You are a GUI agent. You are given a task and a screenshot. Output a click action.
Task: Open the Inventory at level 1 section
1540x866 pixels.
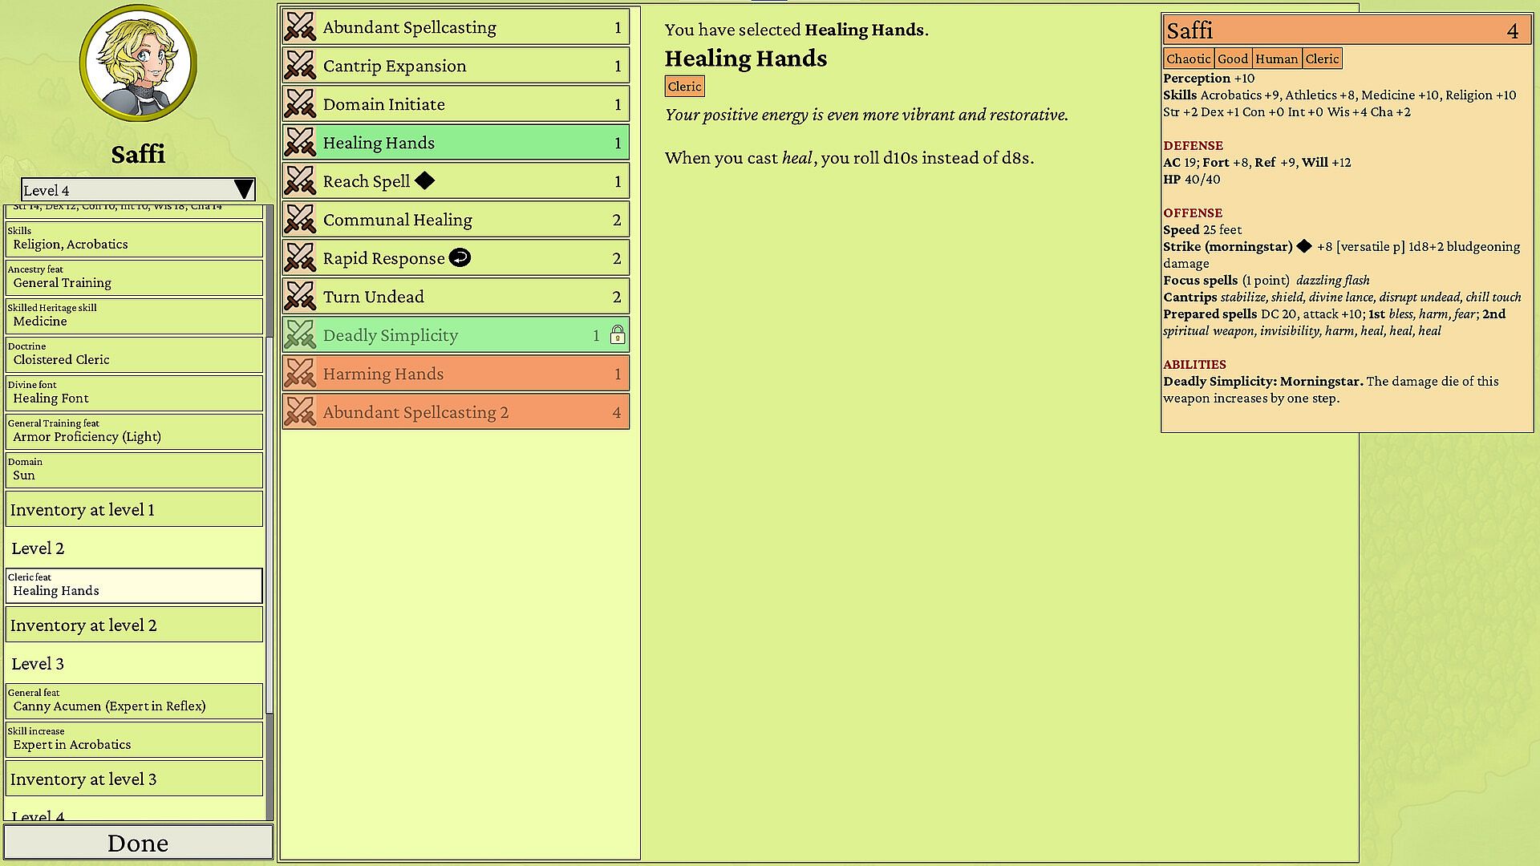[134, 510]
